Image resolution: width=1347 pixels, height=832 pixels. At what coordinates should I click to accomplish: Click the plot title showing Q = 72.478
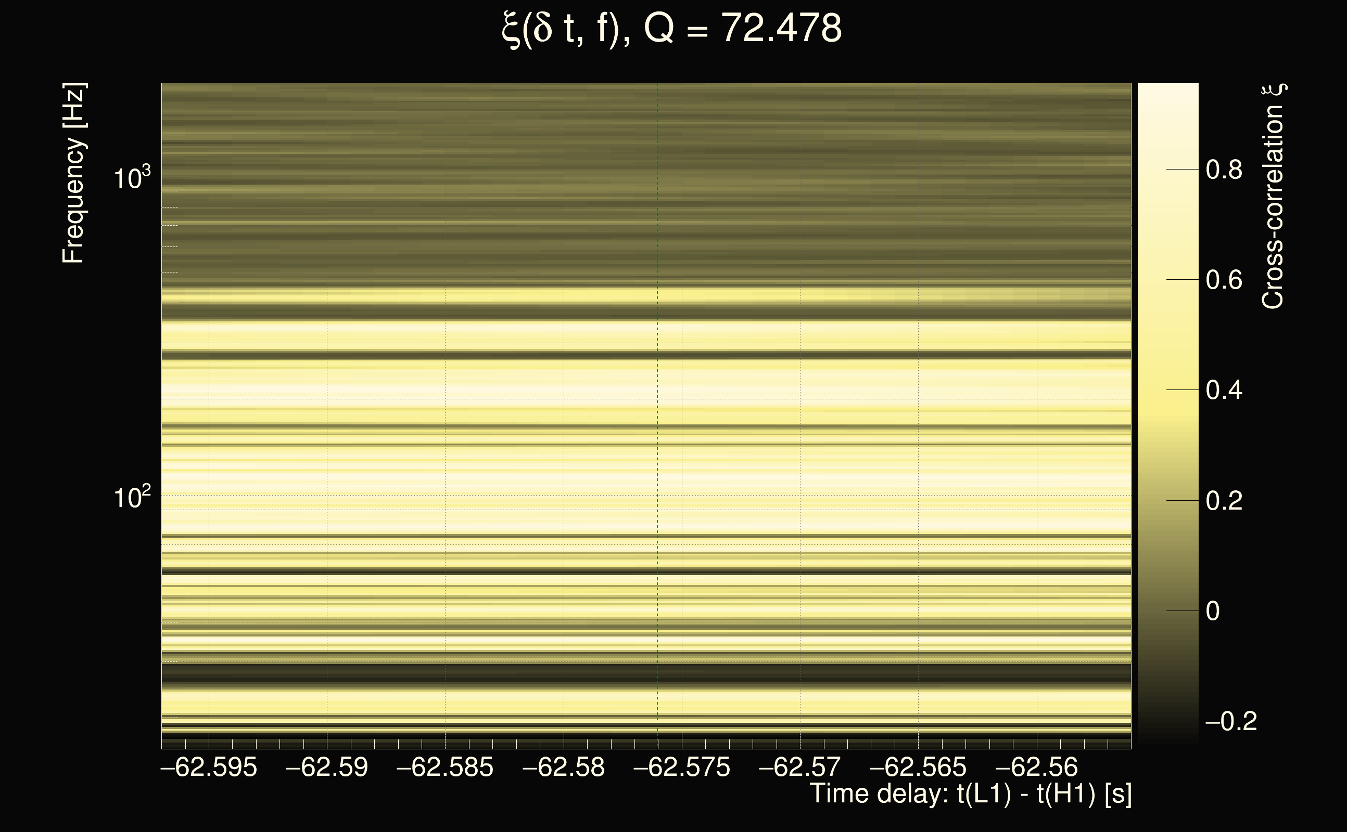(x=672, y=29)
